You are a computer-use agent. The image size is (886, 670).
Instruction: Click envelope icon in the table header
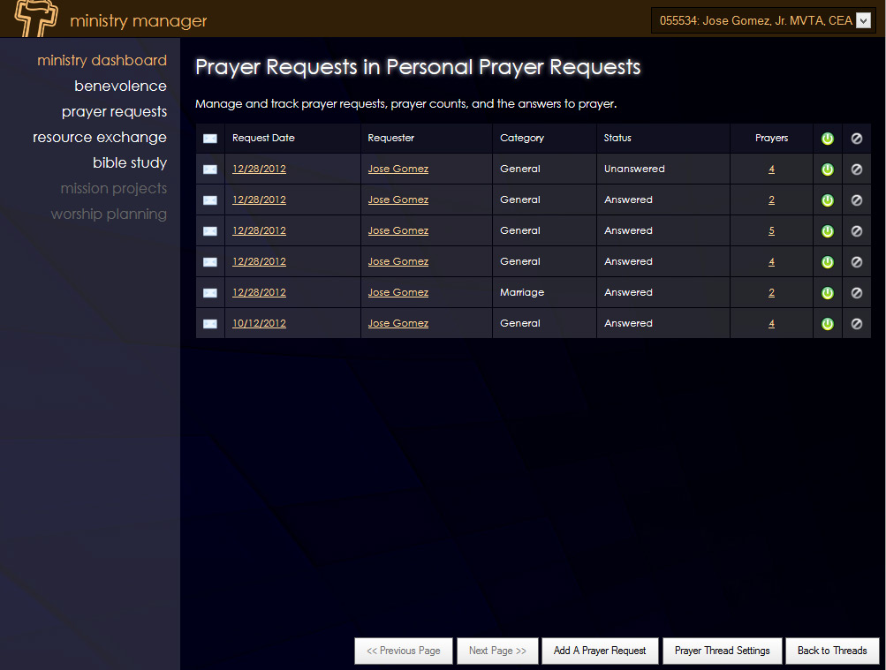209,139
